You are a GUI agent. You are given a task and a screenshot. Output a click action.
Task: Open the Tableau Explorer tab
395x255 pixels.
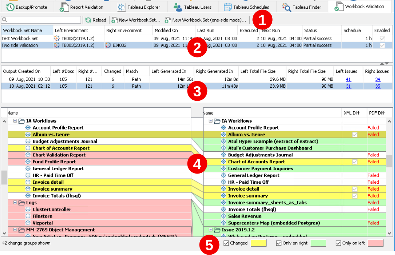point(139,7)
